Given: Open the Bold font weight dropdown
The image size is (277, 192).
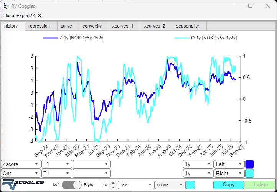Looking at the screenshot, I should point(135,185).
